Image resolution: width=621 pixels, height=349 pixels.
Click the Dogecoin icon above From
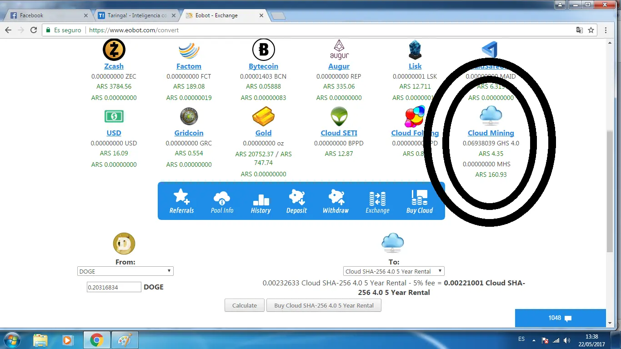click(x=124, y=244)
